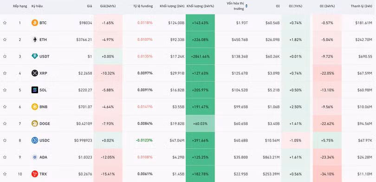
Task: Click the Dogecoin logo
Action: [x=35, y=123]
